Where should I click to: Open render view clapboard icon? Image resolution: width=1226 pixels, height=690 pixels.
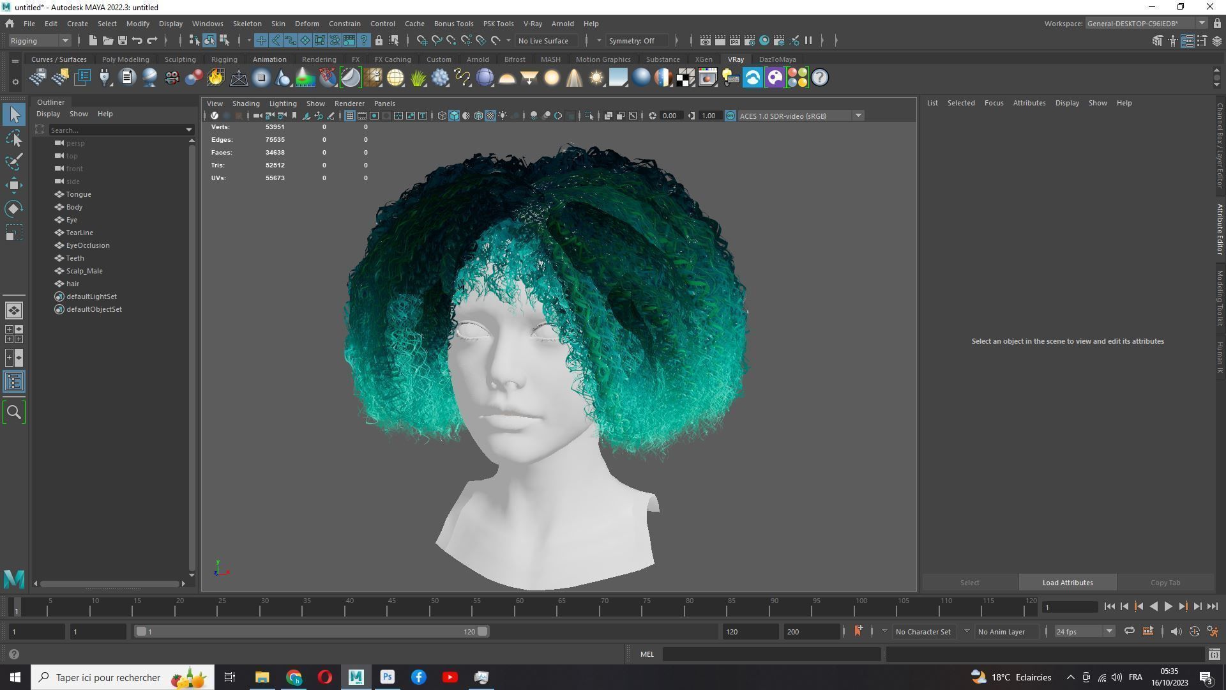705,40
